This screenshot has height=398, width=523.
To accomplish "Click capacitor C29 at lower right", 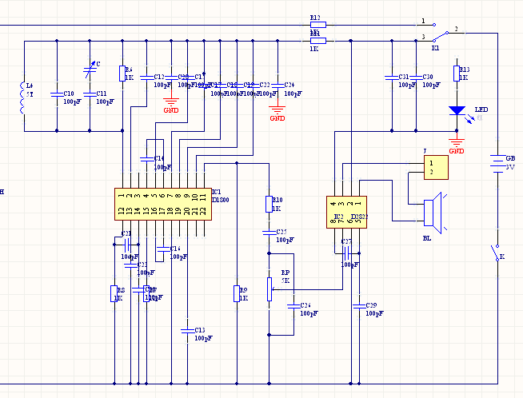I will coord(357,305).
